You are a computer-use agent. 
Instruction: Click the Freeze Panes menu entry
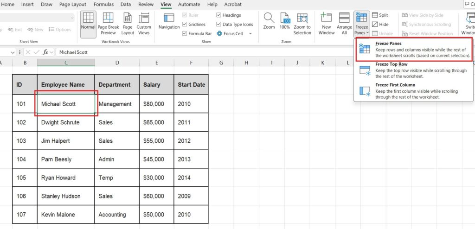click(x=413, y=49)
